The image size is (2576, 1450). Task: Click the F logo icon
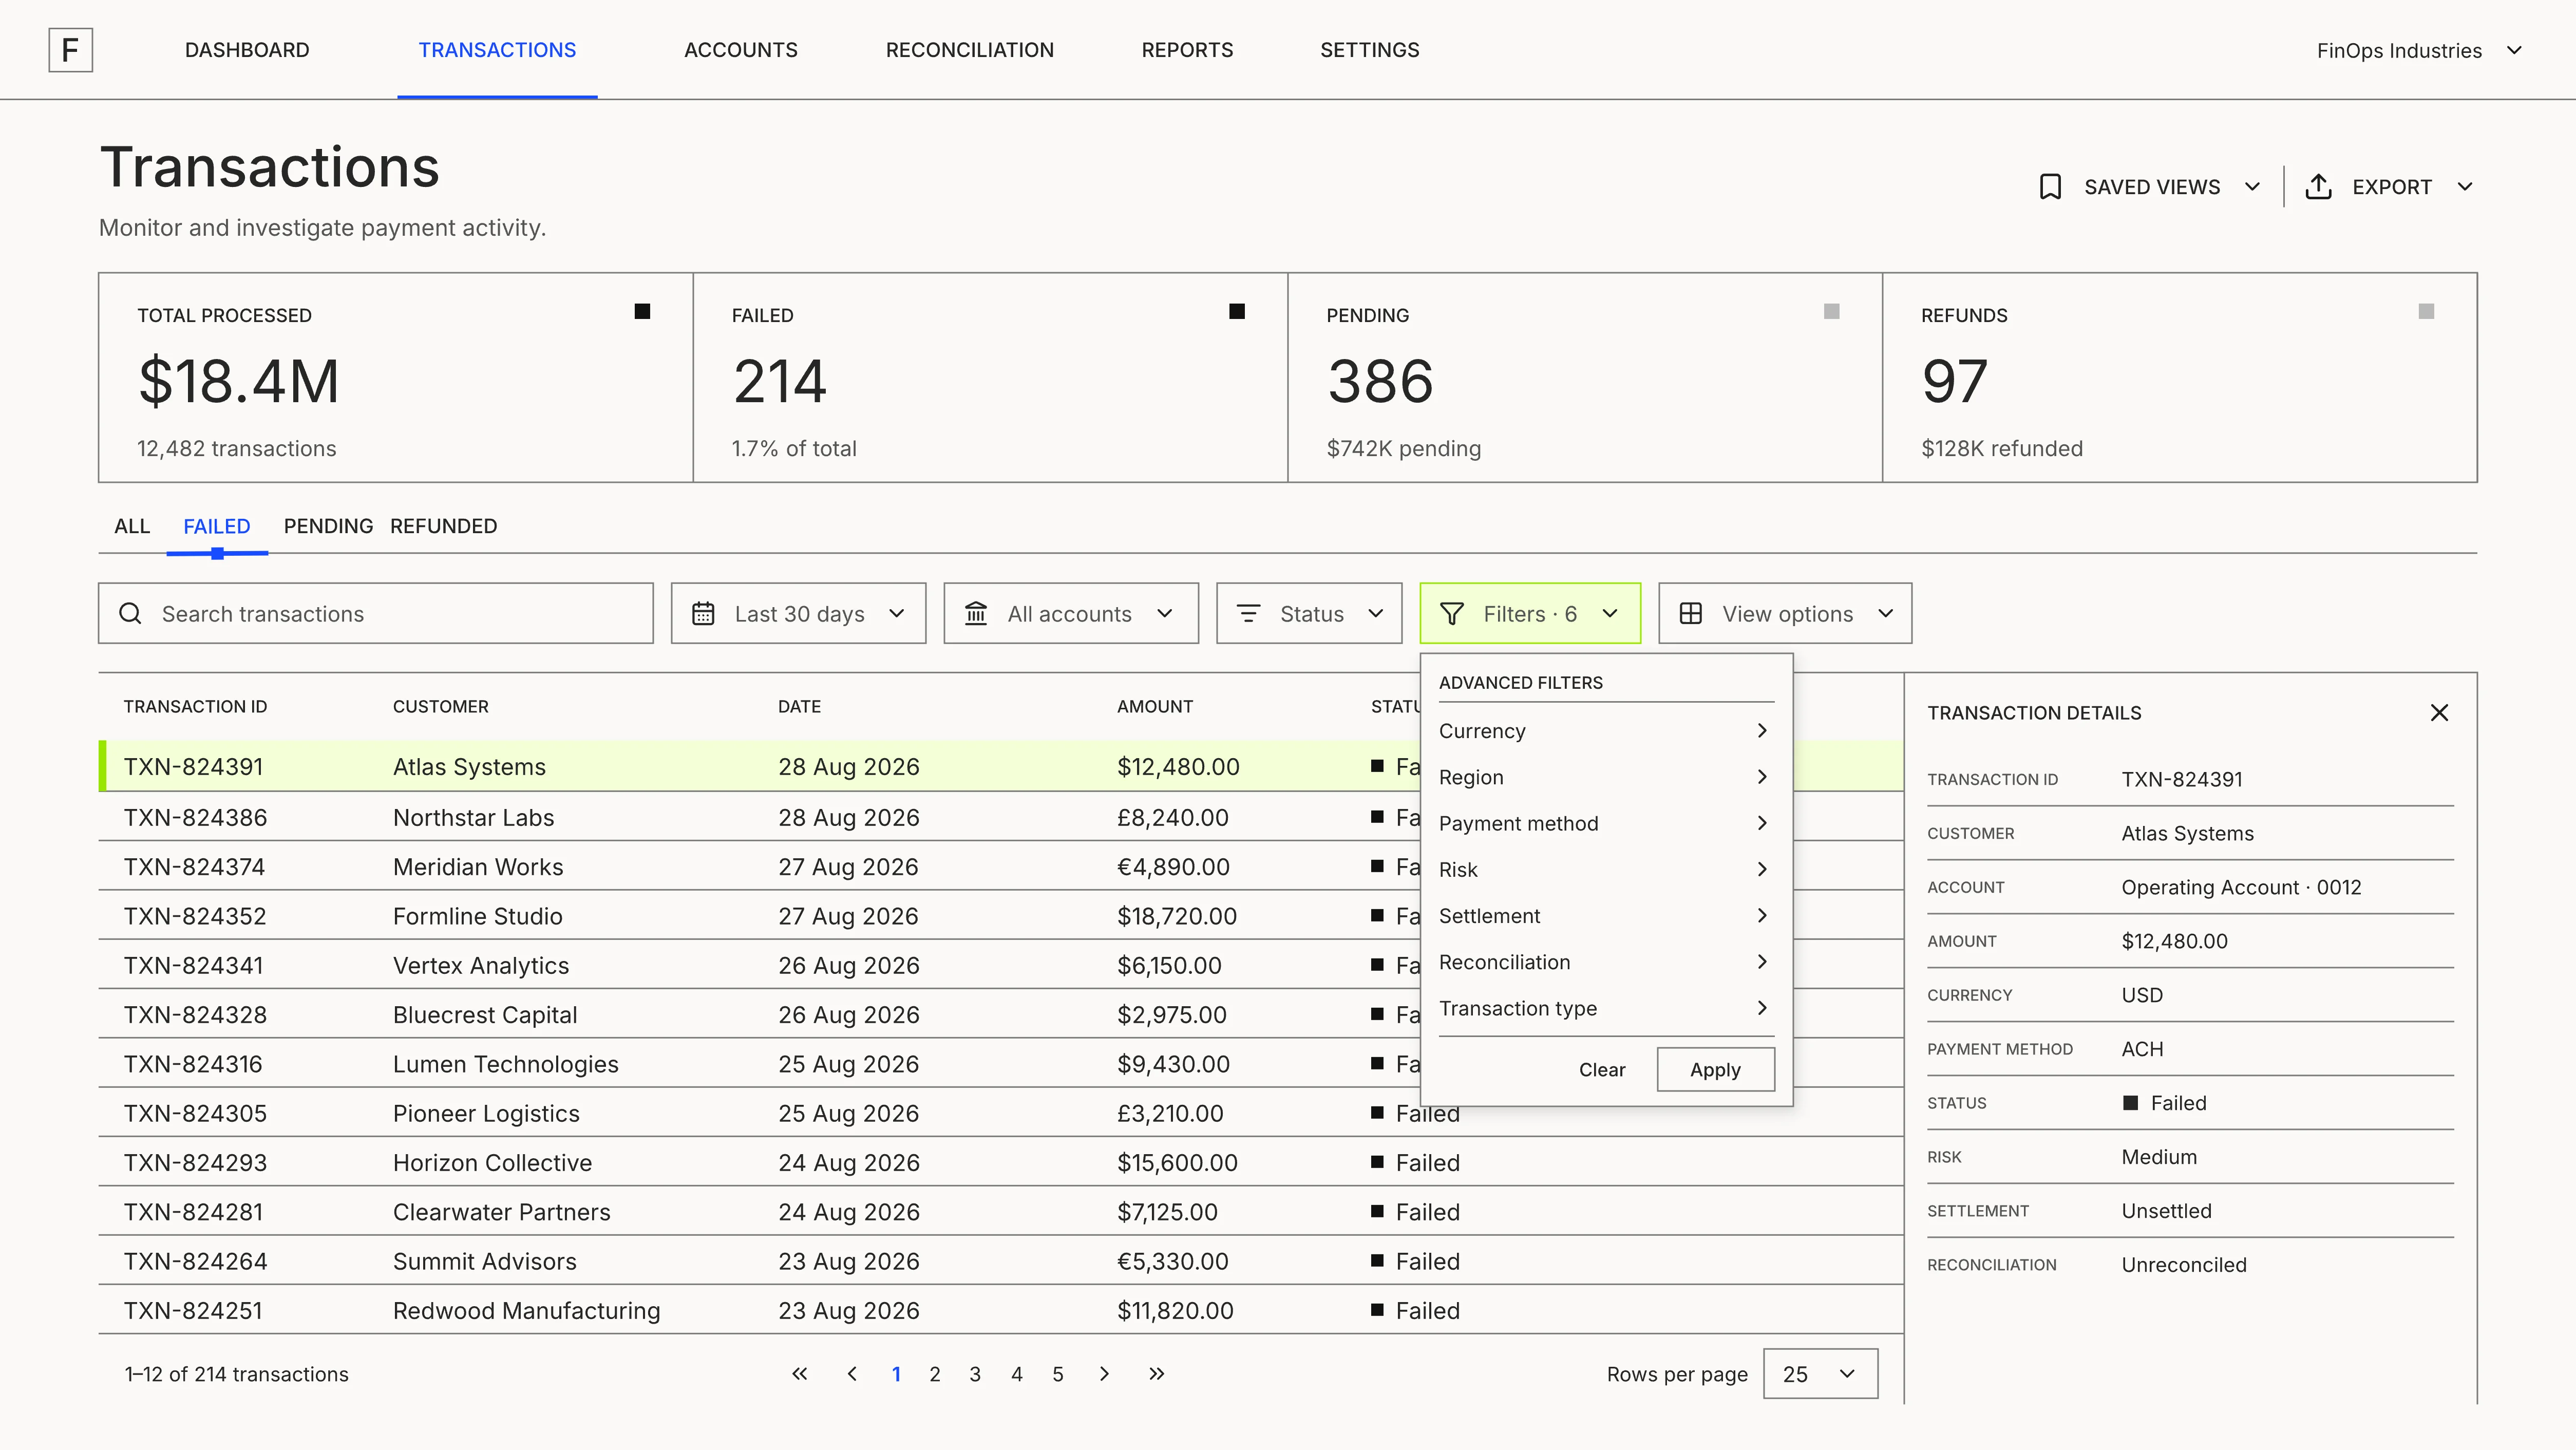[x=70, y=50]
